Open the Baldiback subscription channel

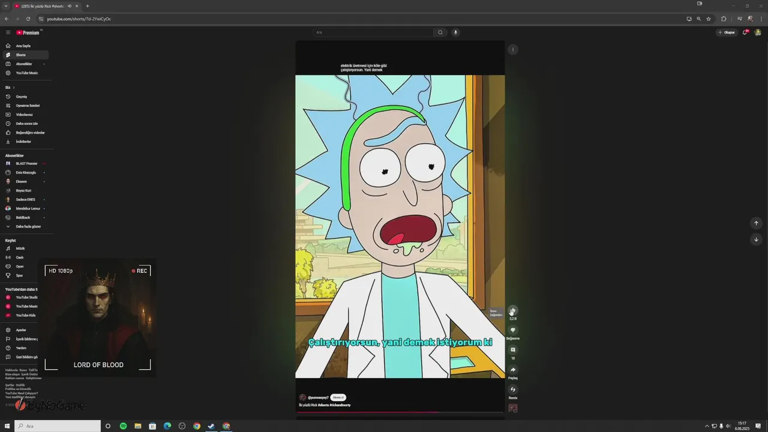(x=26, y=217)
